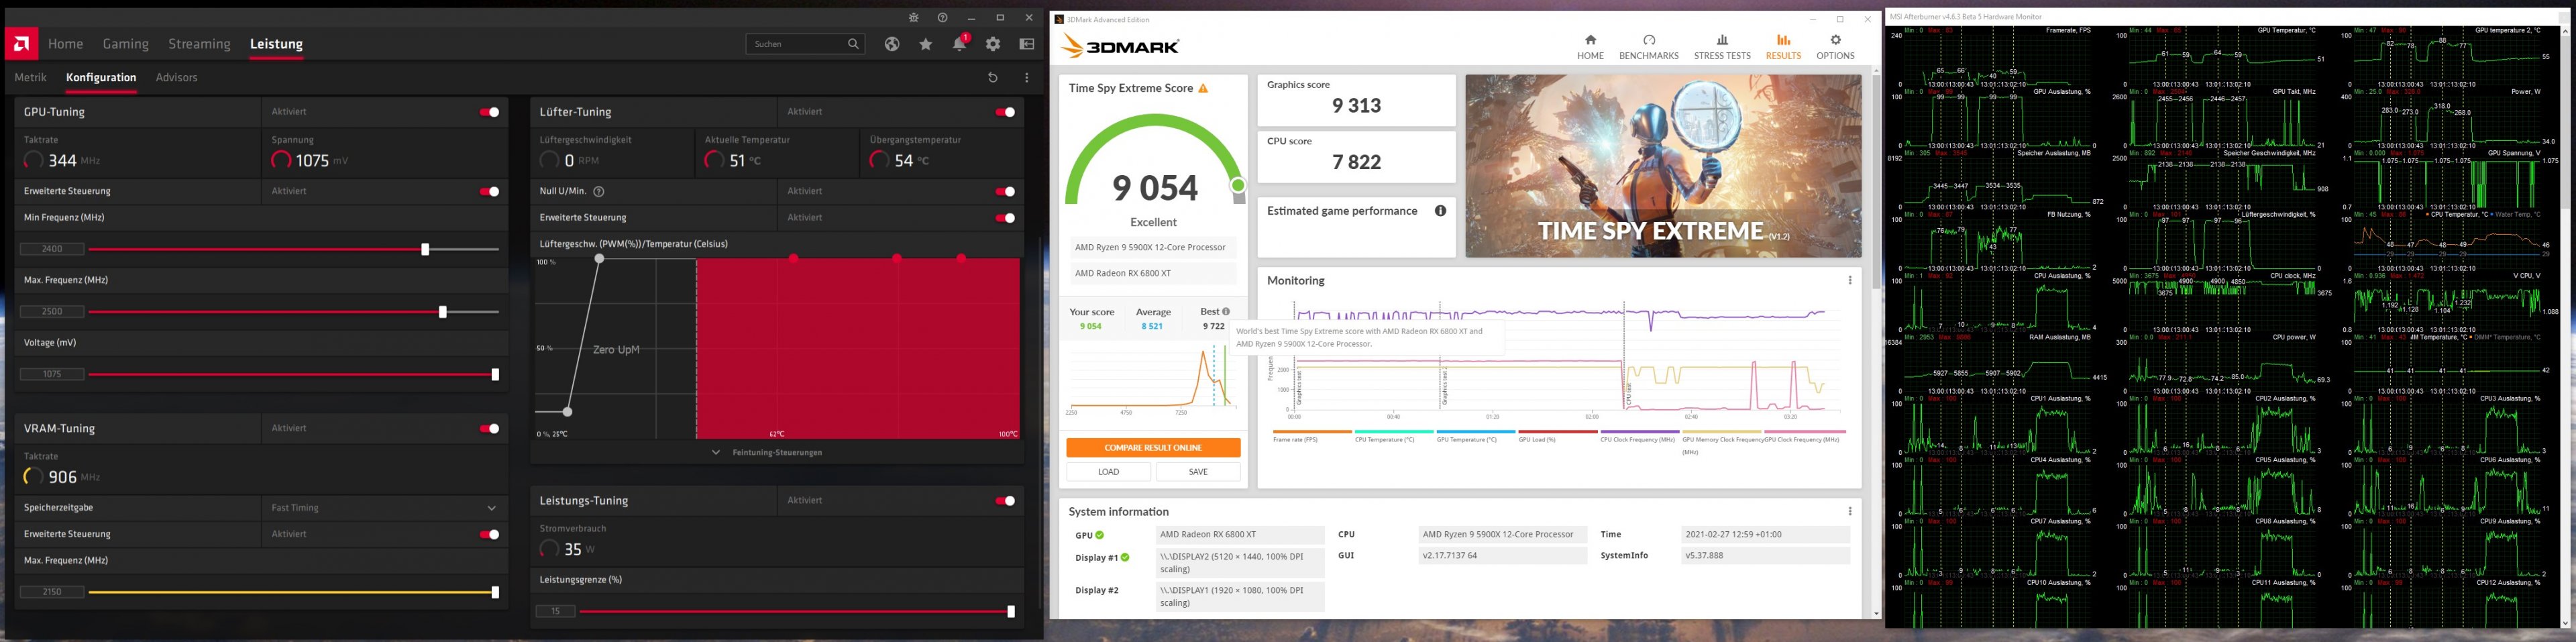Open the bug report icon in Radeon title bar

coord(913,18)
